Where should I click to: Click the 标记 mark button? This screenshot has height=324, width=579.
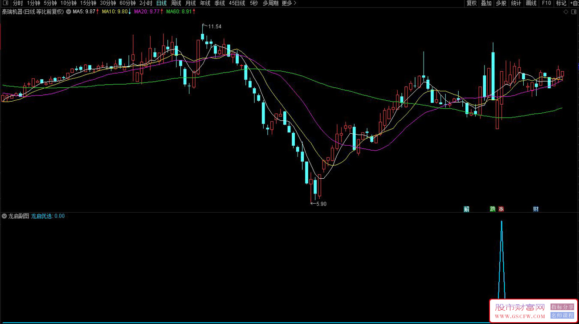[561, 3]
